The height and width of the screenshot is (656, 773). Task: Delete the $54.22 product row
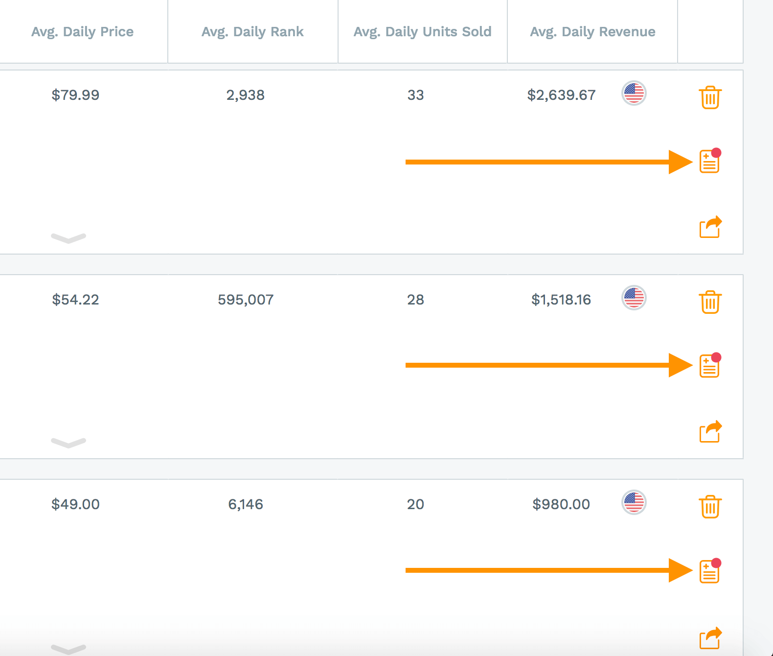[710, 302]
